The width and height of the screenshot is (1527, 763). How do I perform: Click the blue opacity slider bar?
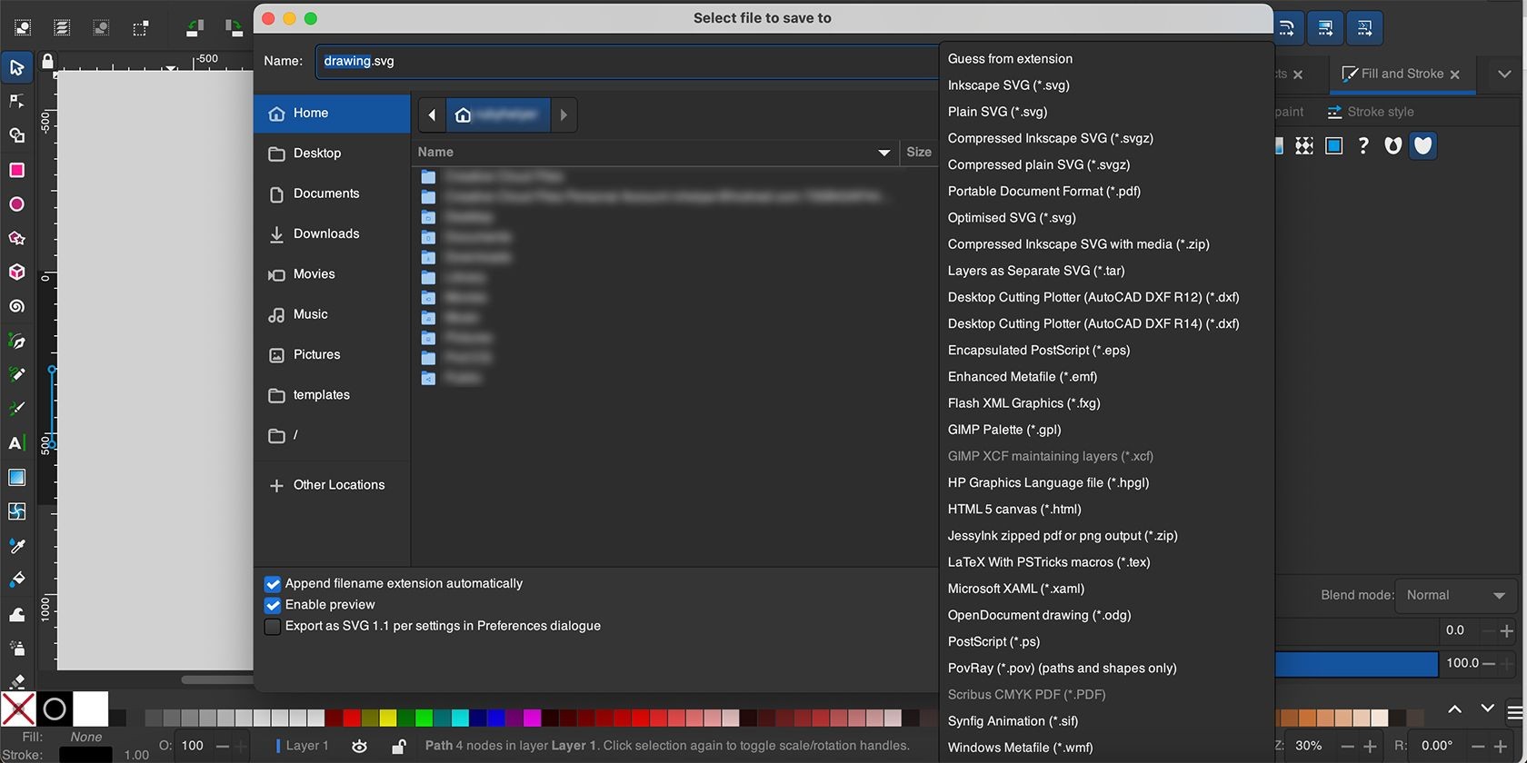click(1356, 664)
